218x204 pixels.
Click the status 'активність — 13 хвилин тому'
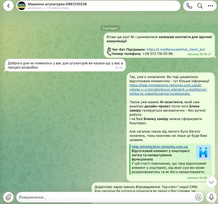(x=48, y=8)
